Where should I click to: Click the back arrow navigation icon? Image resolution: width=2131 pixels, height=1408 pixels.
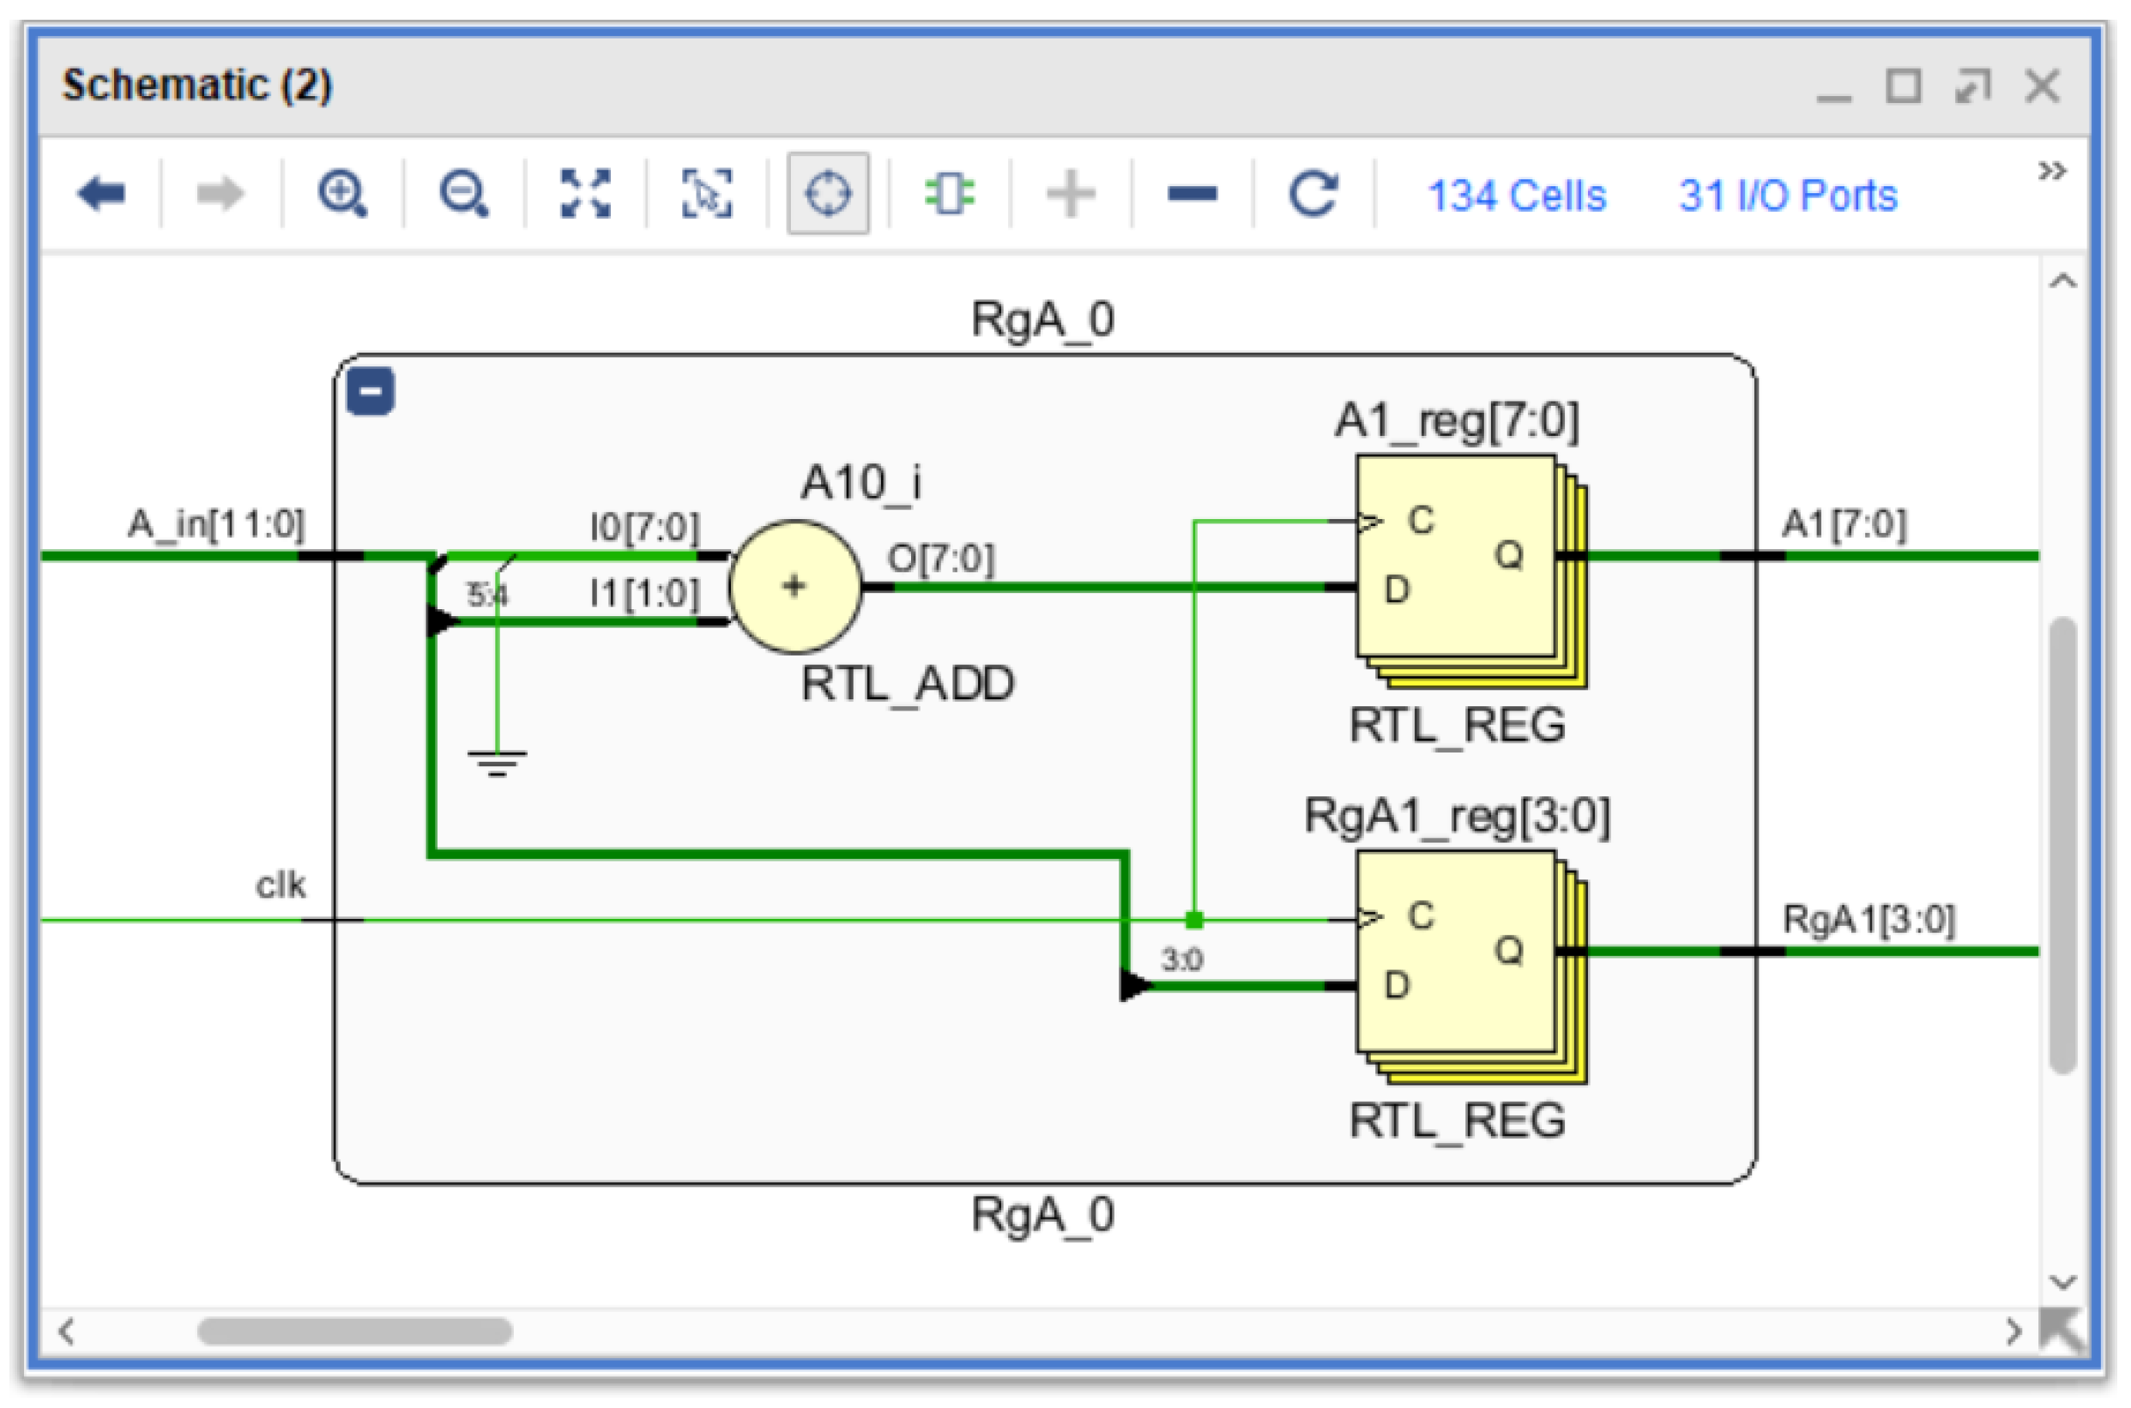(x=101, y=194)
